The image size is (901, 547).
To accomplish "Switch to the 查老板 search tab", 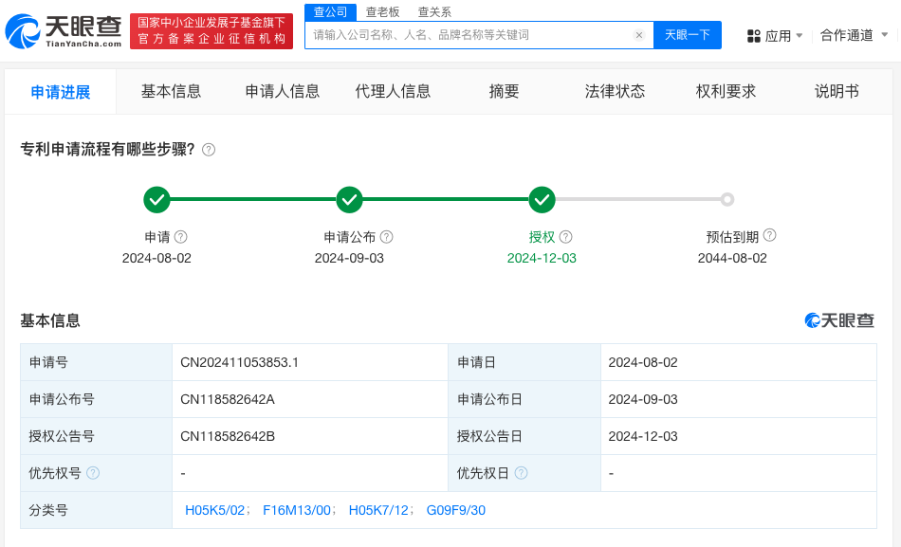I will (x=383, y=11).
